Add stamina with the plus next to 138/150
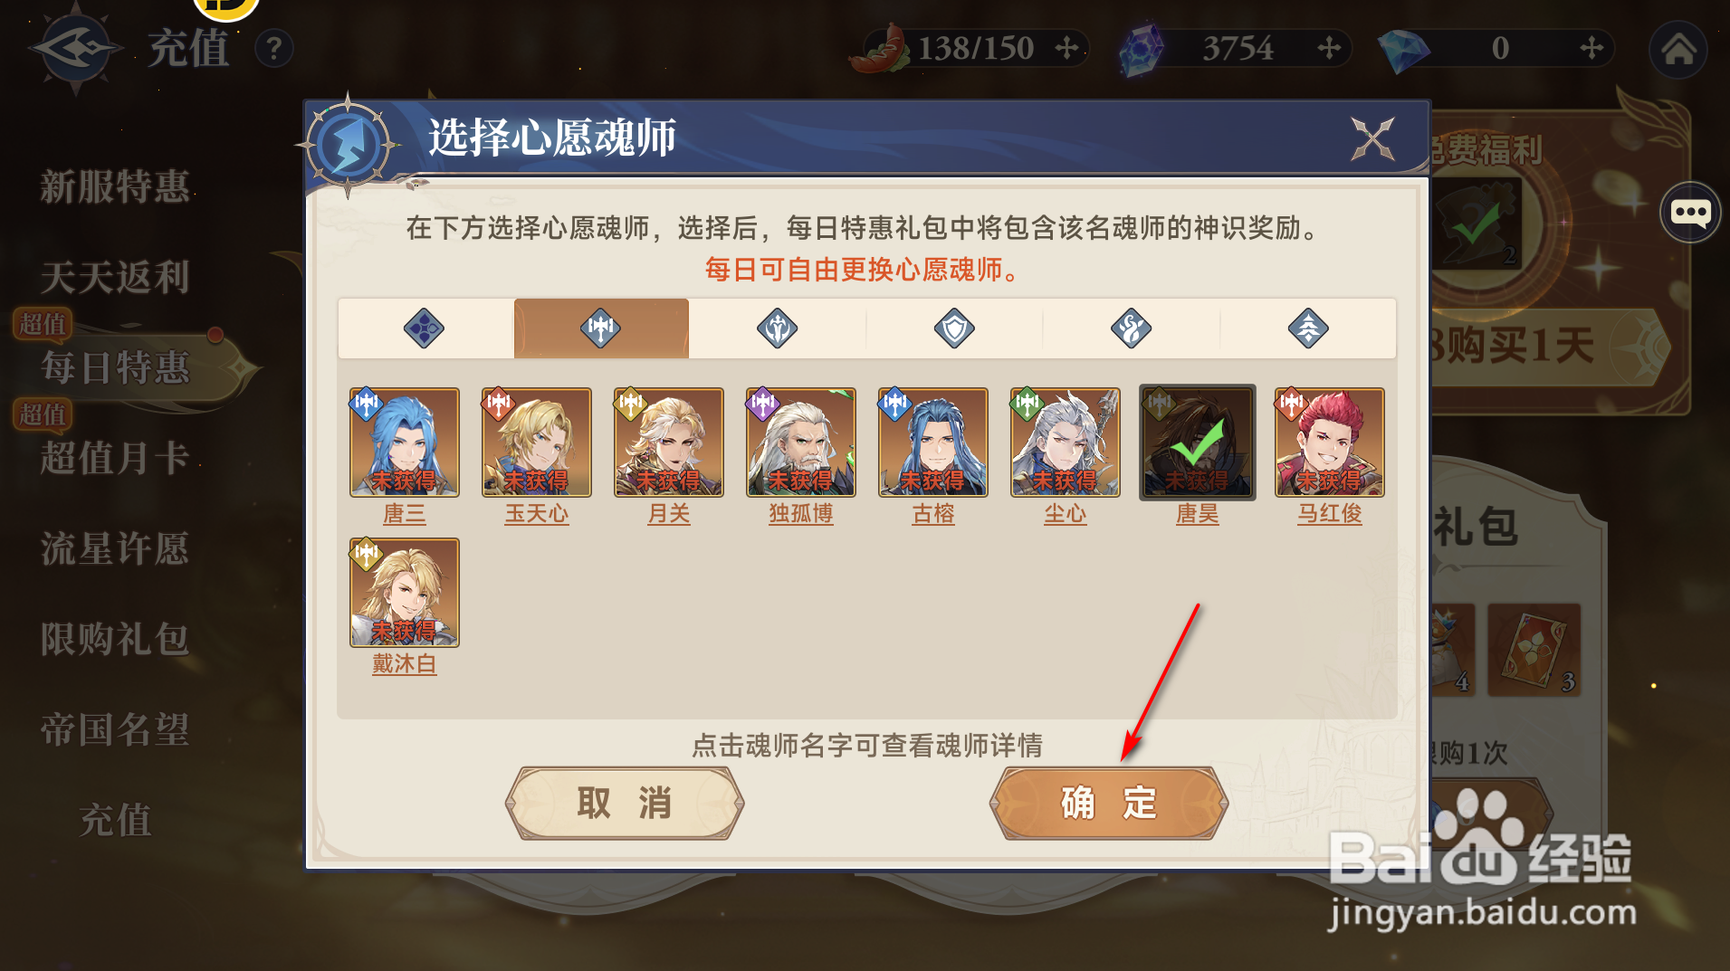 [x=1067, y=47]
